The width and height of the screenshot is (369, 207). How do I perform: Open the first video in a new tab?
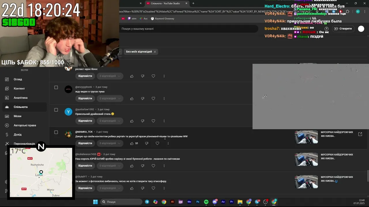360,134
